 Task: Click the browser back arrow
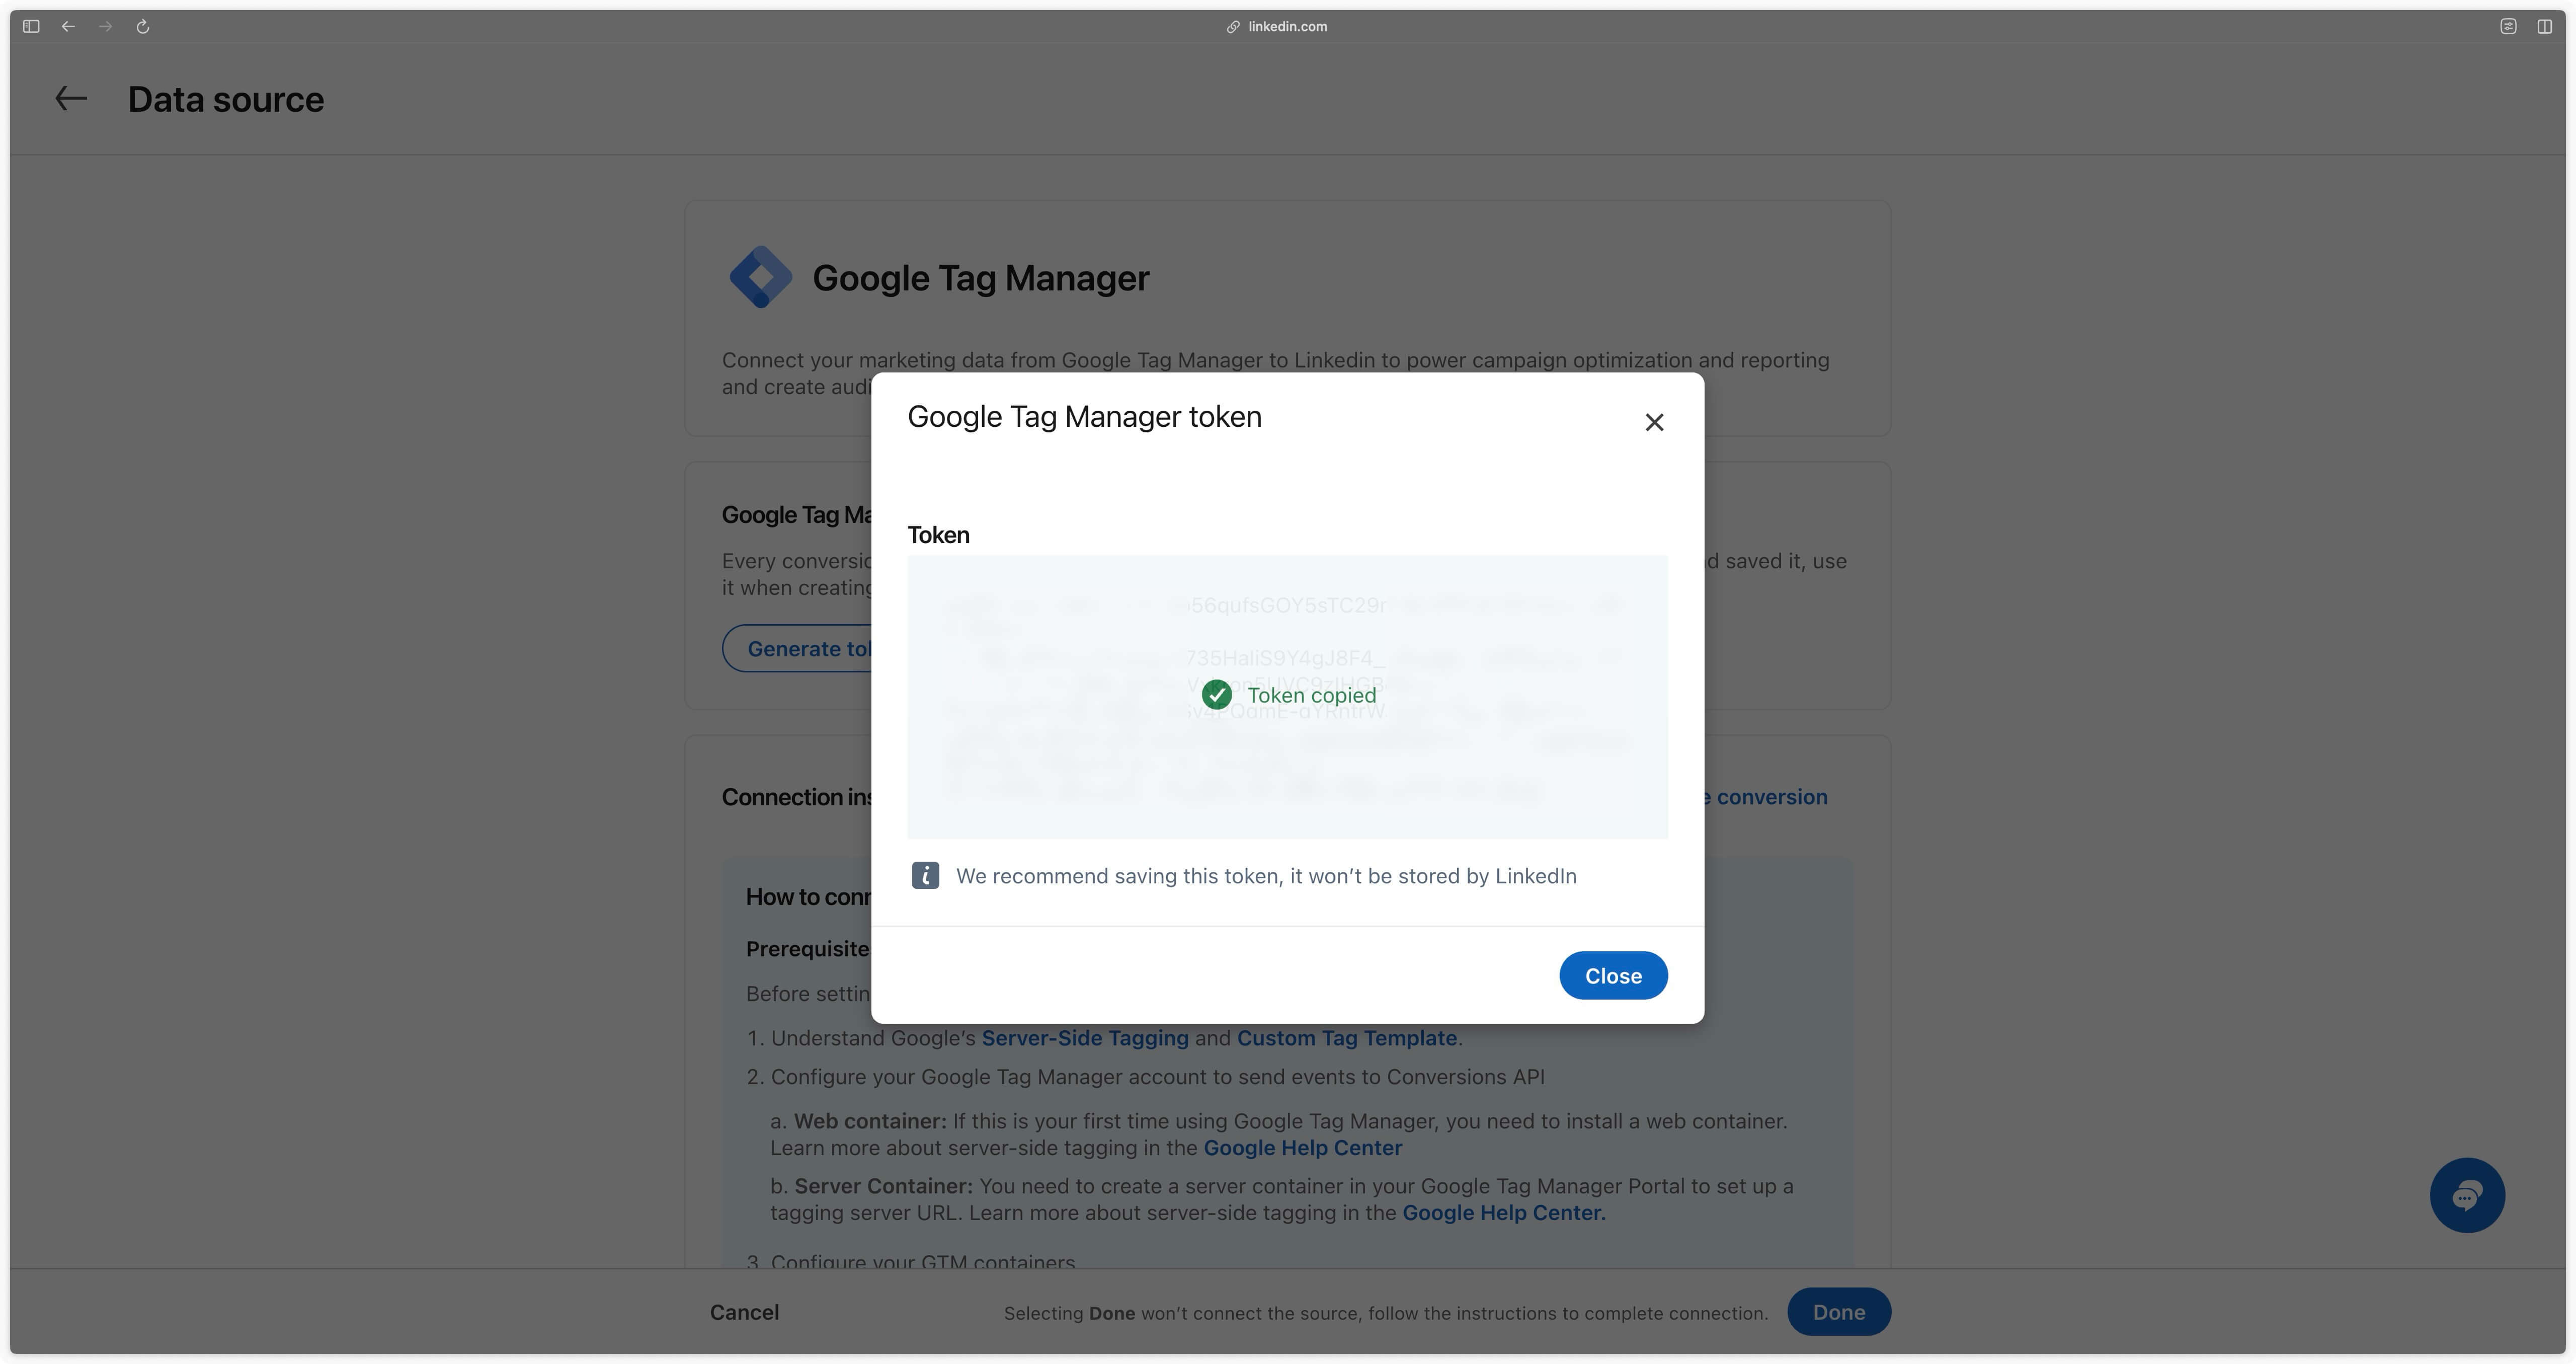click(x=68, y=27)
